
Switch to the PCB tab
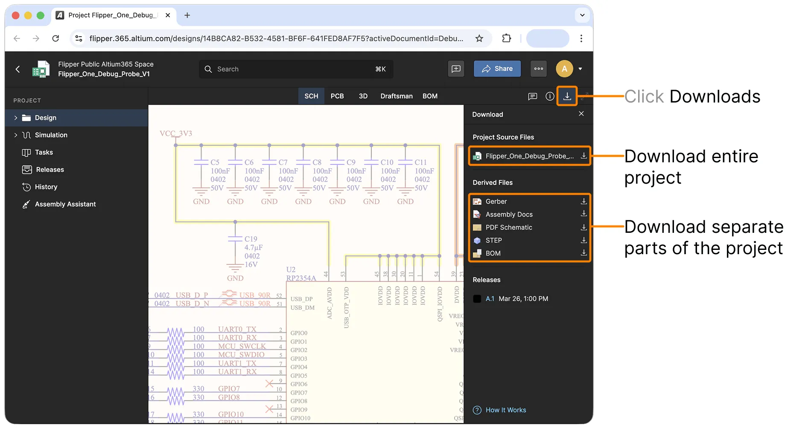pyautogui.click(x=337, y=96)
